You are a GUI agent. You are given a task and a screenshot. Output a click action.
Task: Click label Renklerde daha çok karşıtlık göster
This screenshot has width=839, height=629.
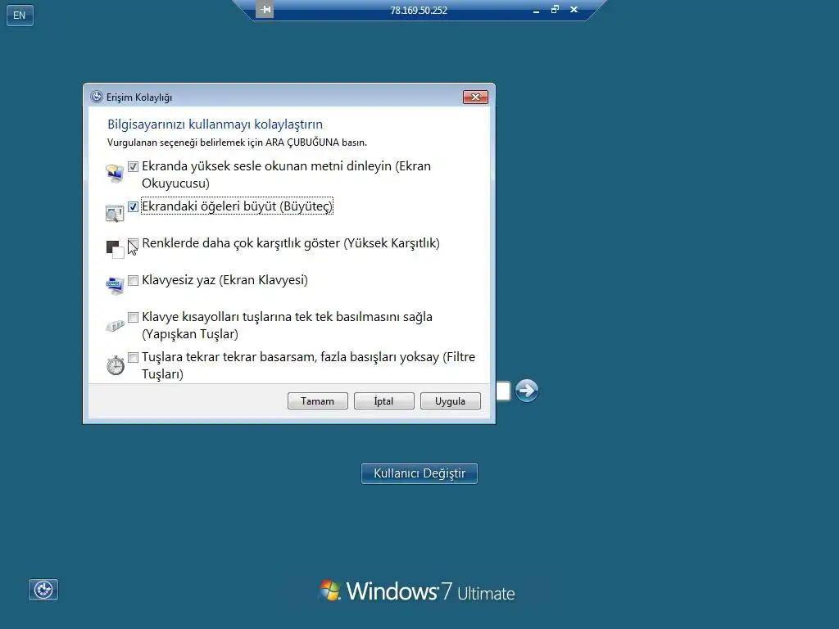[291, 243]
